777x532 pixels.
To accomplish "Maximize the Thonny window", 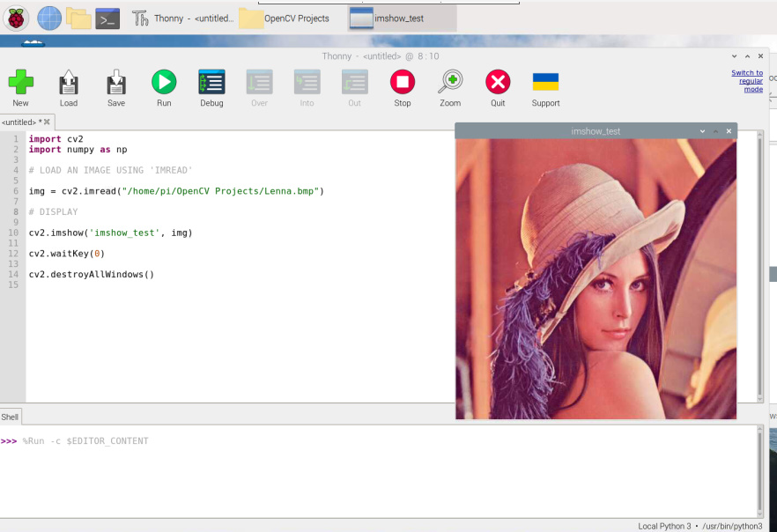I will [x=748, y=56].
